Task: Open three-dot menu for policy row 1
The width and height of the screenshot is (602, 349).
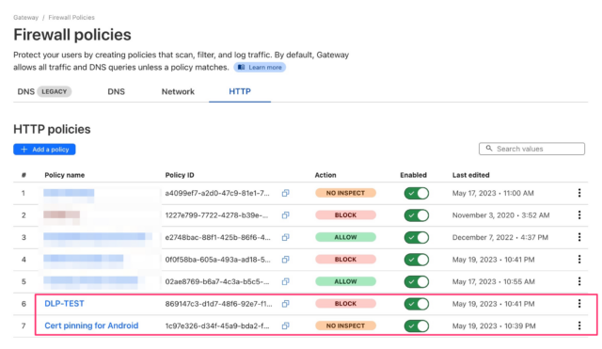Action: (x=579, y=193)
